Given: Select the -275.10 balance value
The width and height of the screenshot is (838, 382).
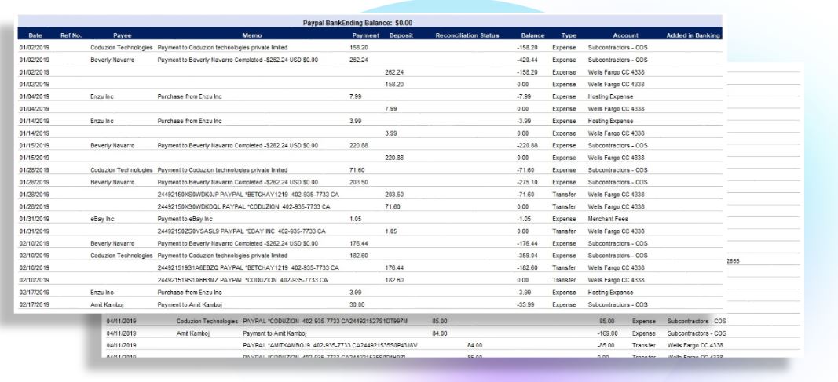Looking at the screenshot, I should [528, 182].
